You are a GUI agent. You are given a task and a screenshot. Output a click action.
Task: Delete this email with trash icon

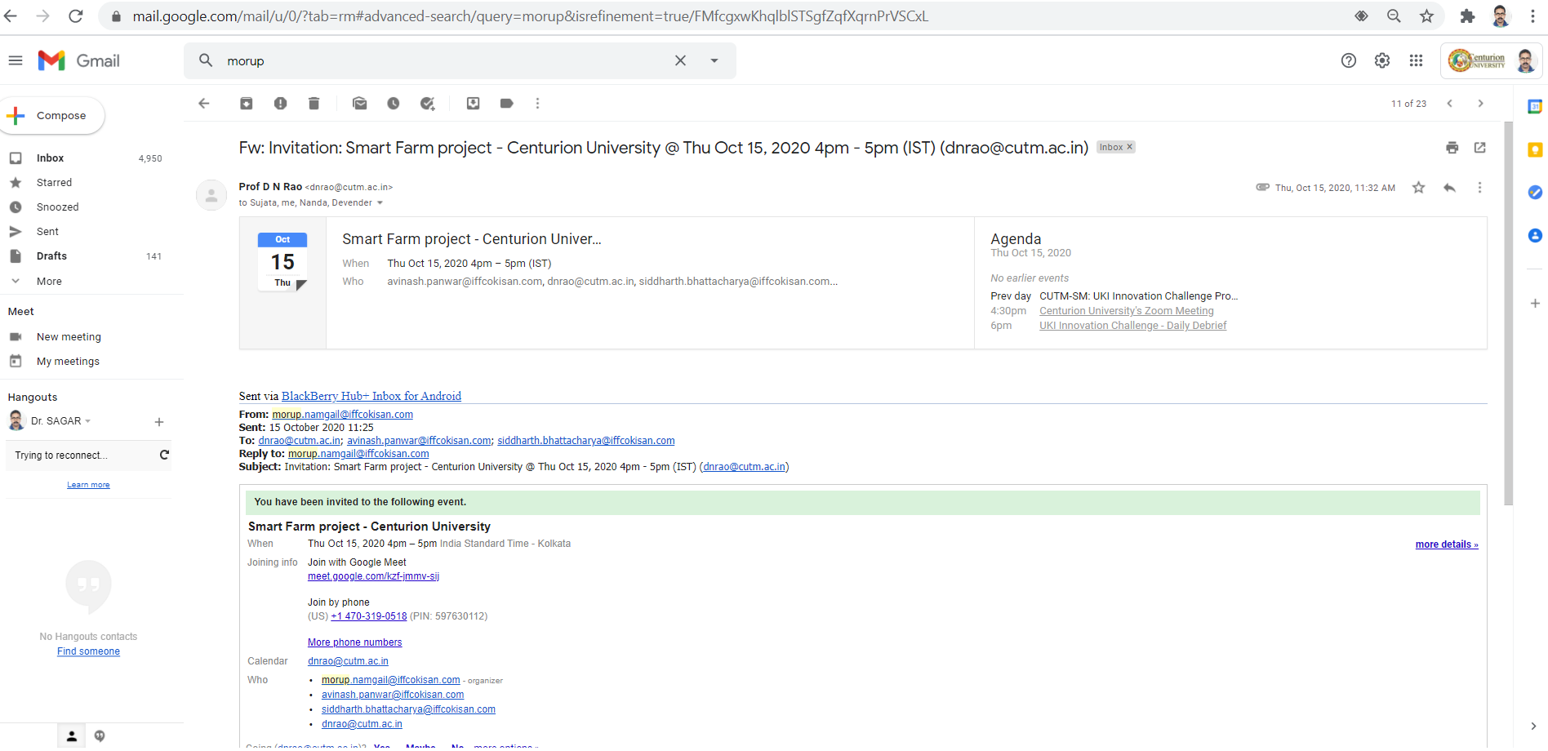coord(314,104)
